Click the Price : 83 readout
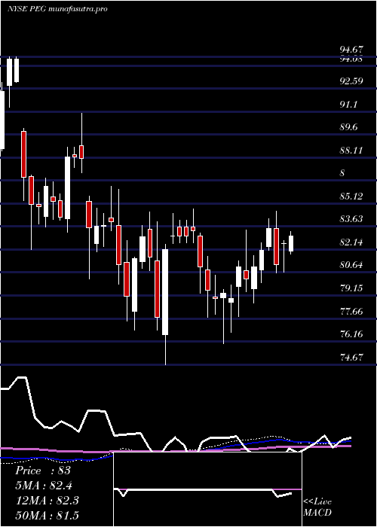Image resolution: width=377 pixels, height=527 pixels. [x=43, y=471]
